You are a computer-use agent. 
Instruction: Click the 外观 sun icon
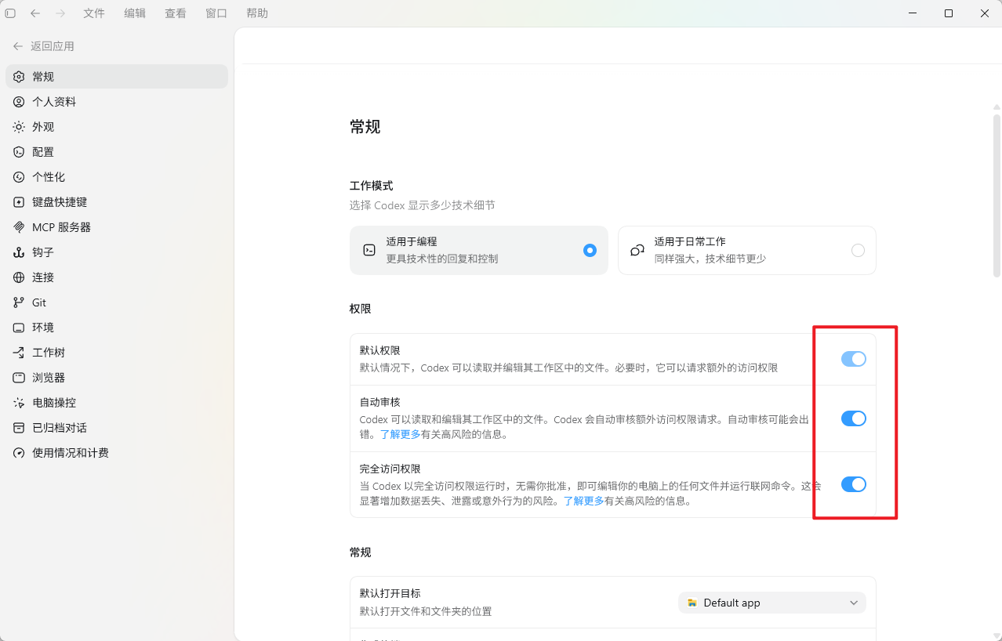(x=19, y=127)
